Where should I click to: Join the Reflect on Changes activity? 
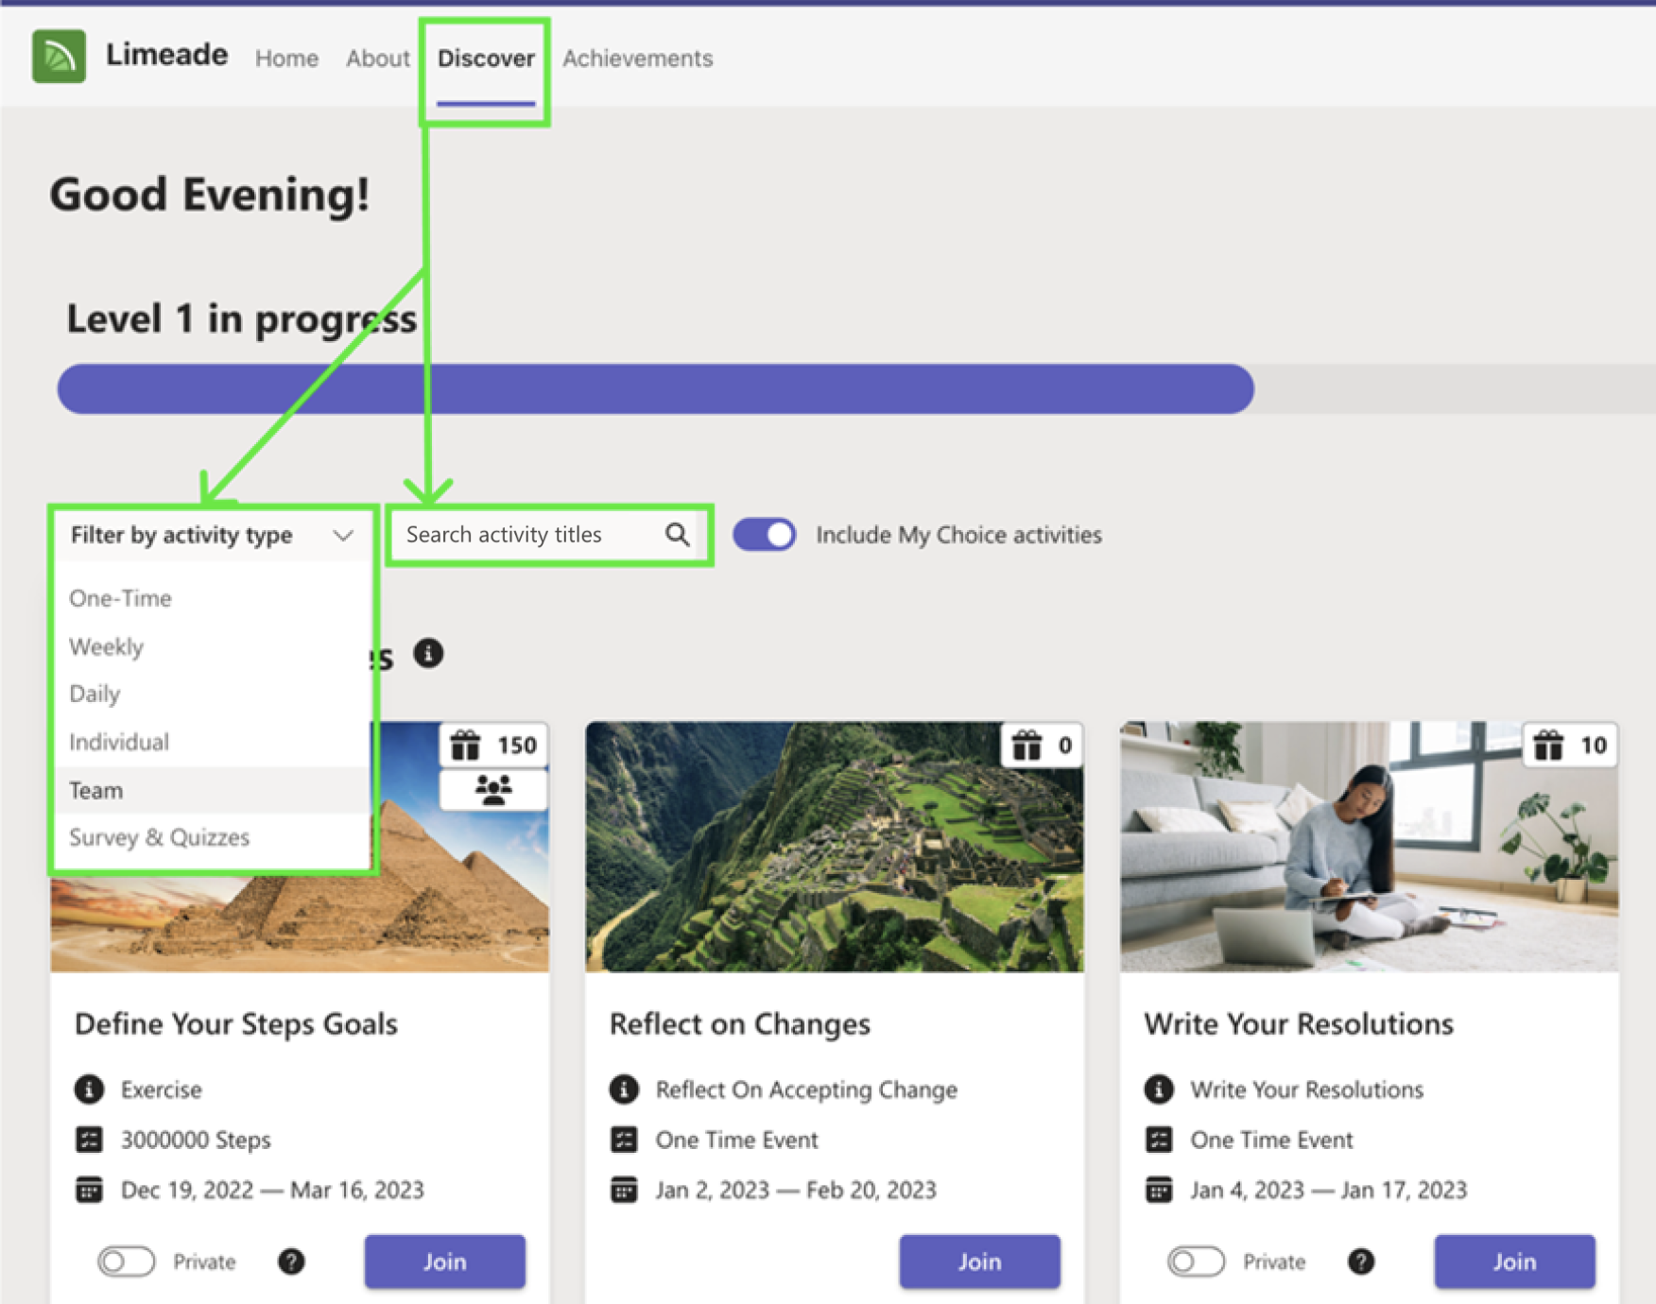[x=979, y=1261]
